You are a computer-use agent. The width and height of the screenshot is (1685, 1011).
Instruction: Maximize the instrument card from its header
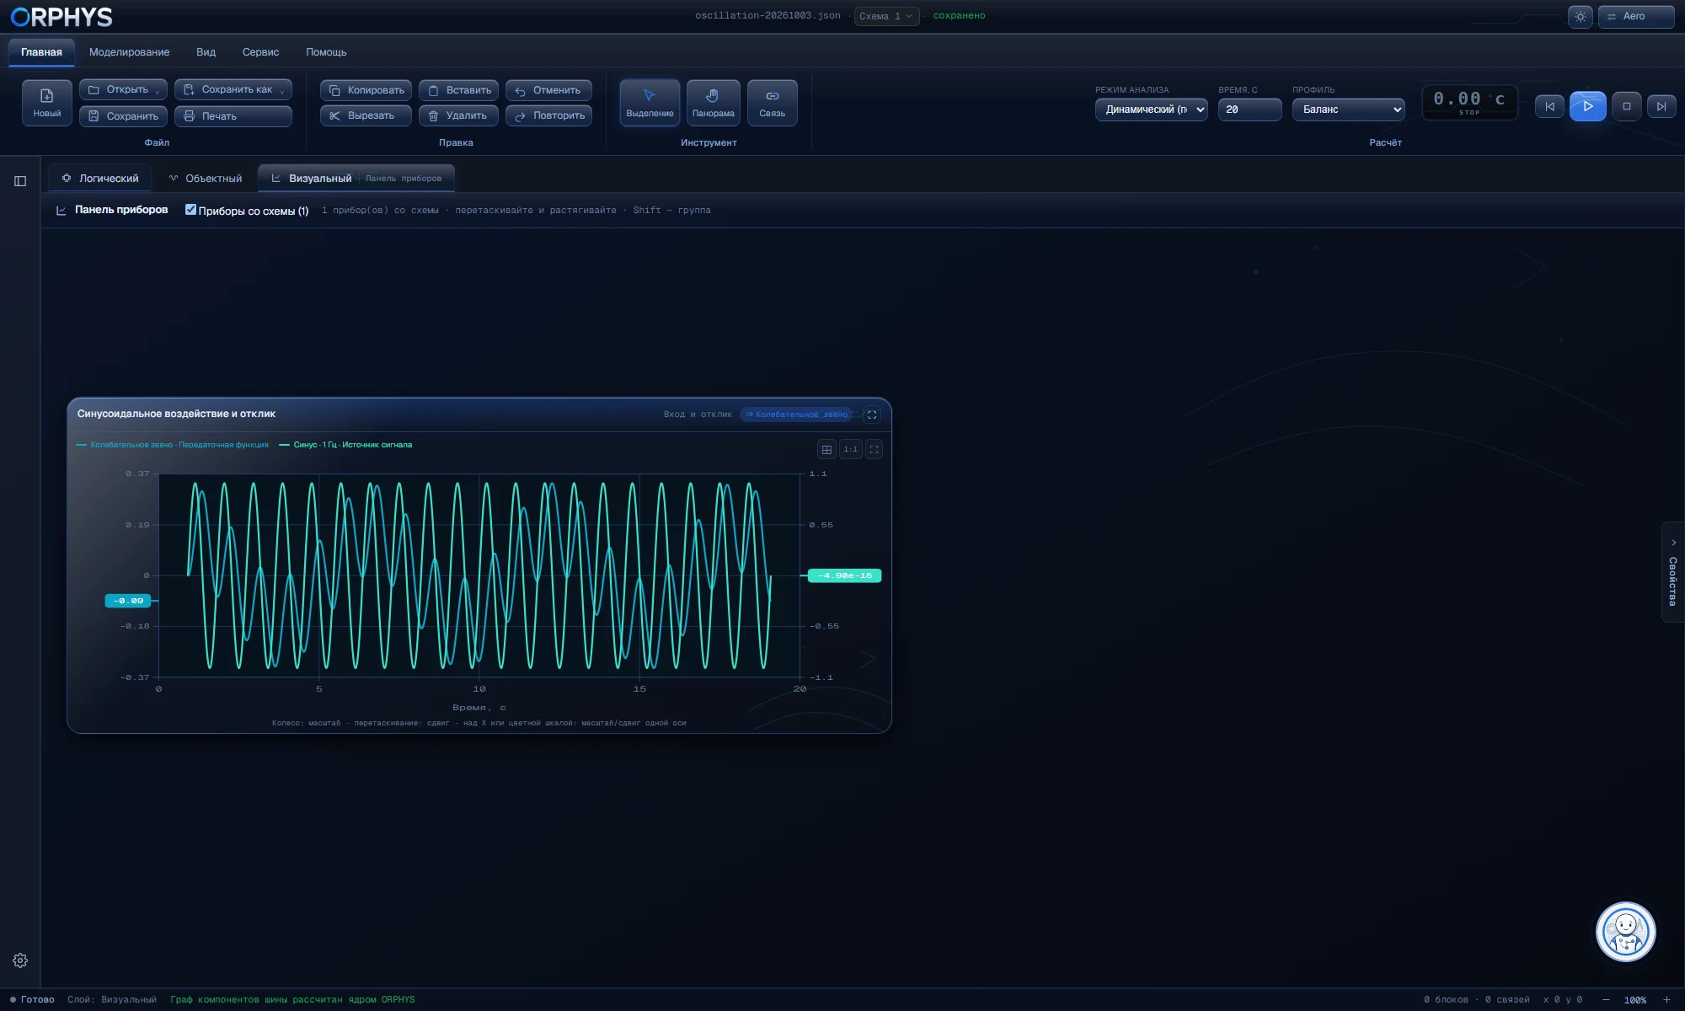[872, 415]
